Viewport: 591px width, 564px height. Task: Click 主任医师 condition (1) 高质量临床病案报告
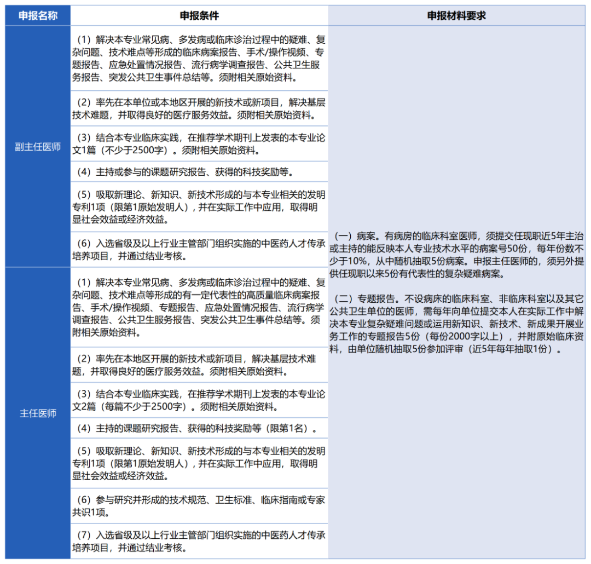pyautogui.click(x=199, y=308)
